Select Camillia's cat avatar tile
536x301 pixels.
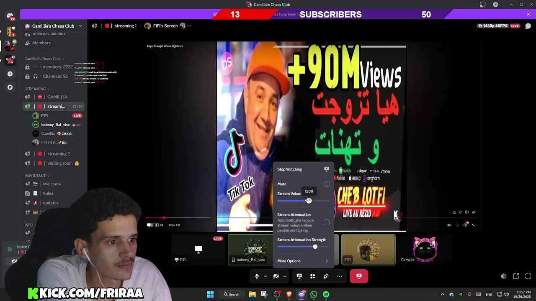pos(425,250)
